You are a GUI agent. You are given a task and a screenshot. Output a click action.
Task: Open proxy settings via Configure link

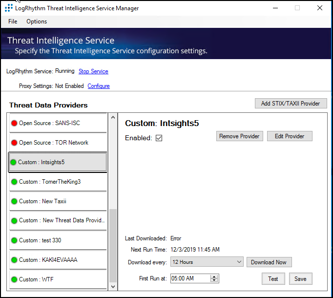point(99,86)
